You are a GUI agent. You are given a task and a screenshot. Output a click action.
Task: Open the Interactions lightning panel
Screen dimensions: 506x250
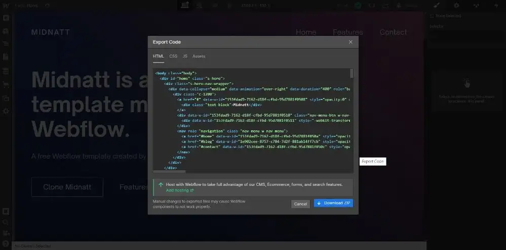coord(496,6)
